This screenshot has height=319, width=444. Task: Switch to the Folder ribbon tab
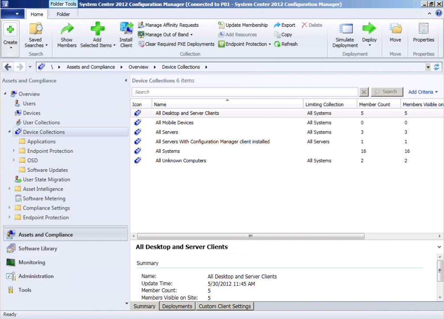tap(63, 14)
